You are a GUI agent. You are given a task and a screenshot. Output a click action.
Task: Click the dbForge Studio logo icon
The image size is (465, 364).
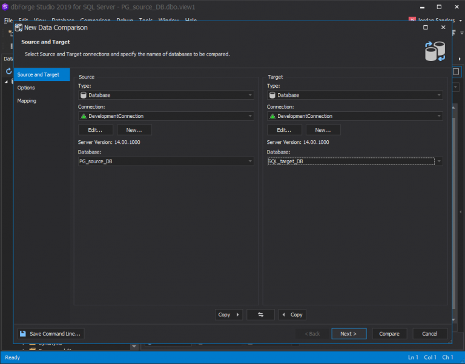[x=5, y=7]
